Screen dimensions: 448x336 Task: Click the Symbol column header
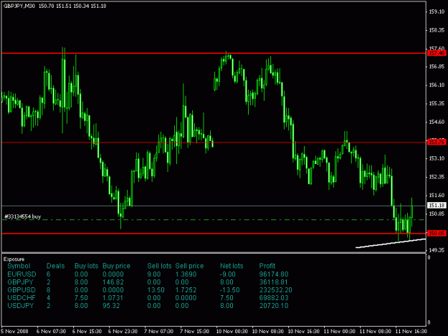pos(19,266)
